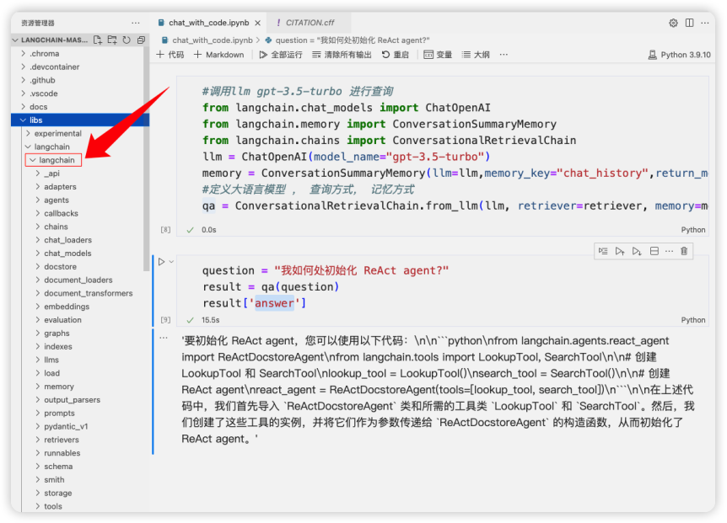This screenshot has width=727, height=523.
Task: Clear all outputs with 清除所有输出
Action: pyautogui.click(x=342, y=55)
